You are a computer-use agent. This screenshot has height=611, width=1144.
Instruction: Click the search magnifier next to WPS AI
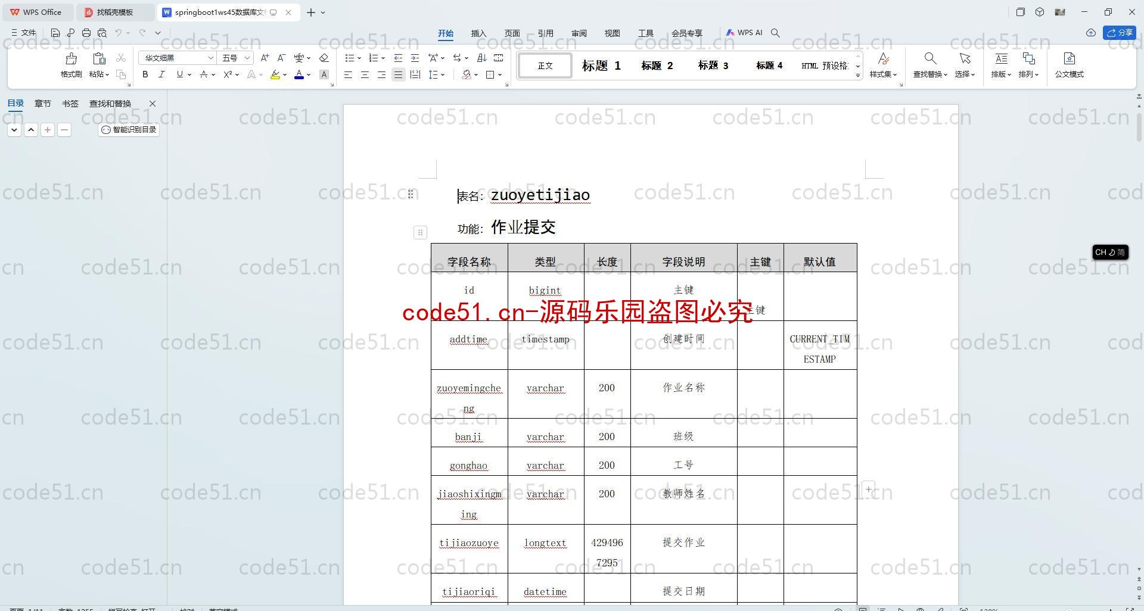pyautogui.click(x=775, y=33)
